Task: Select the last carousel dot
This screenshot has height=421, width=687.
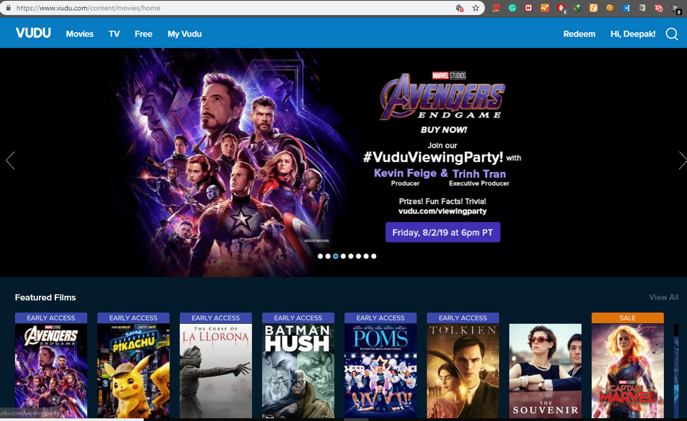Action: pyautogui.click(x=374, y=256)
